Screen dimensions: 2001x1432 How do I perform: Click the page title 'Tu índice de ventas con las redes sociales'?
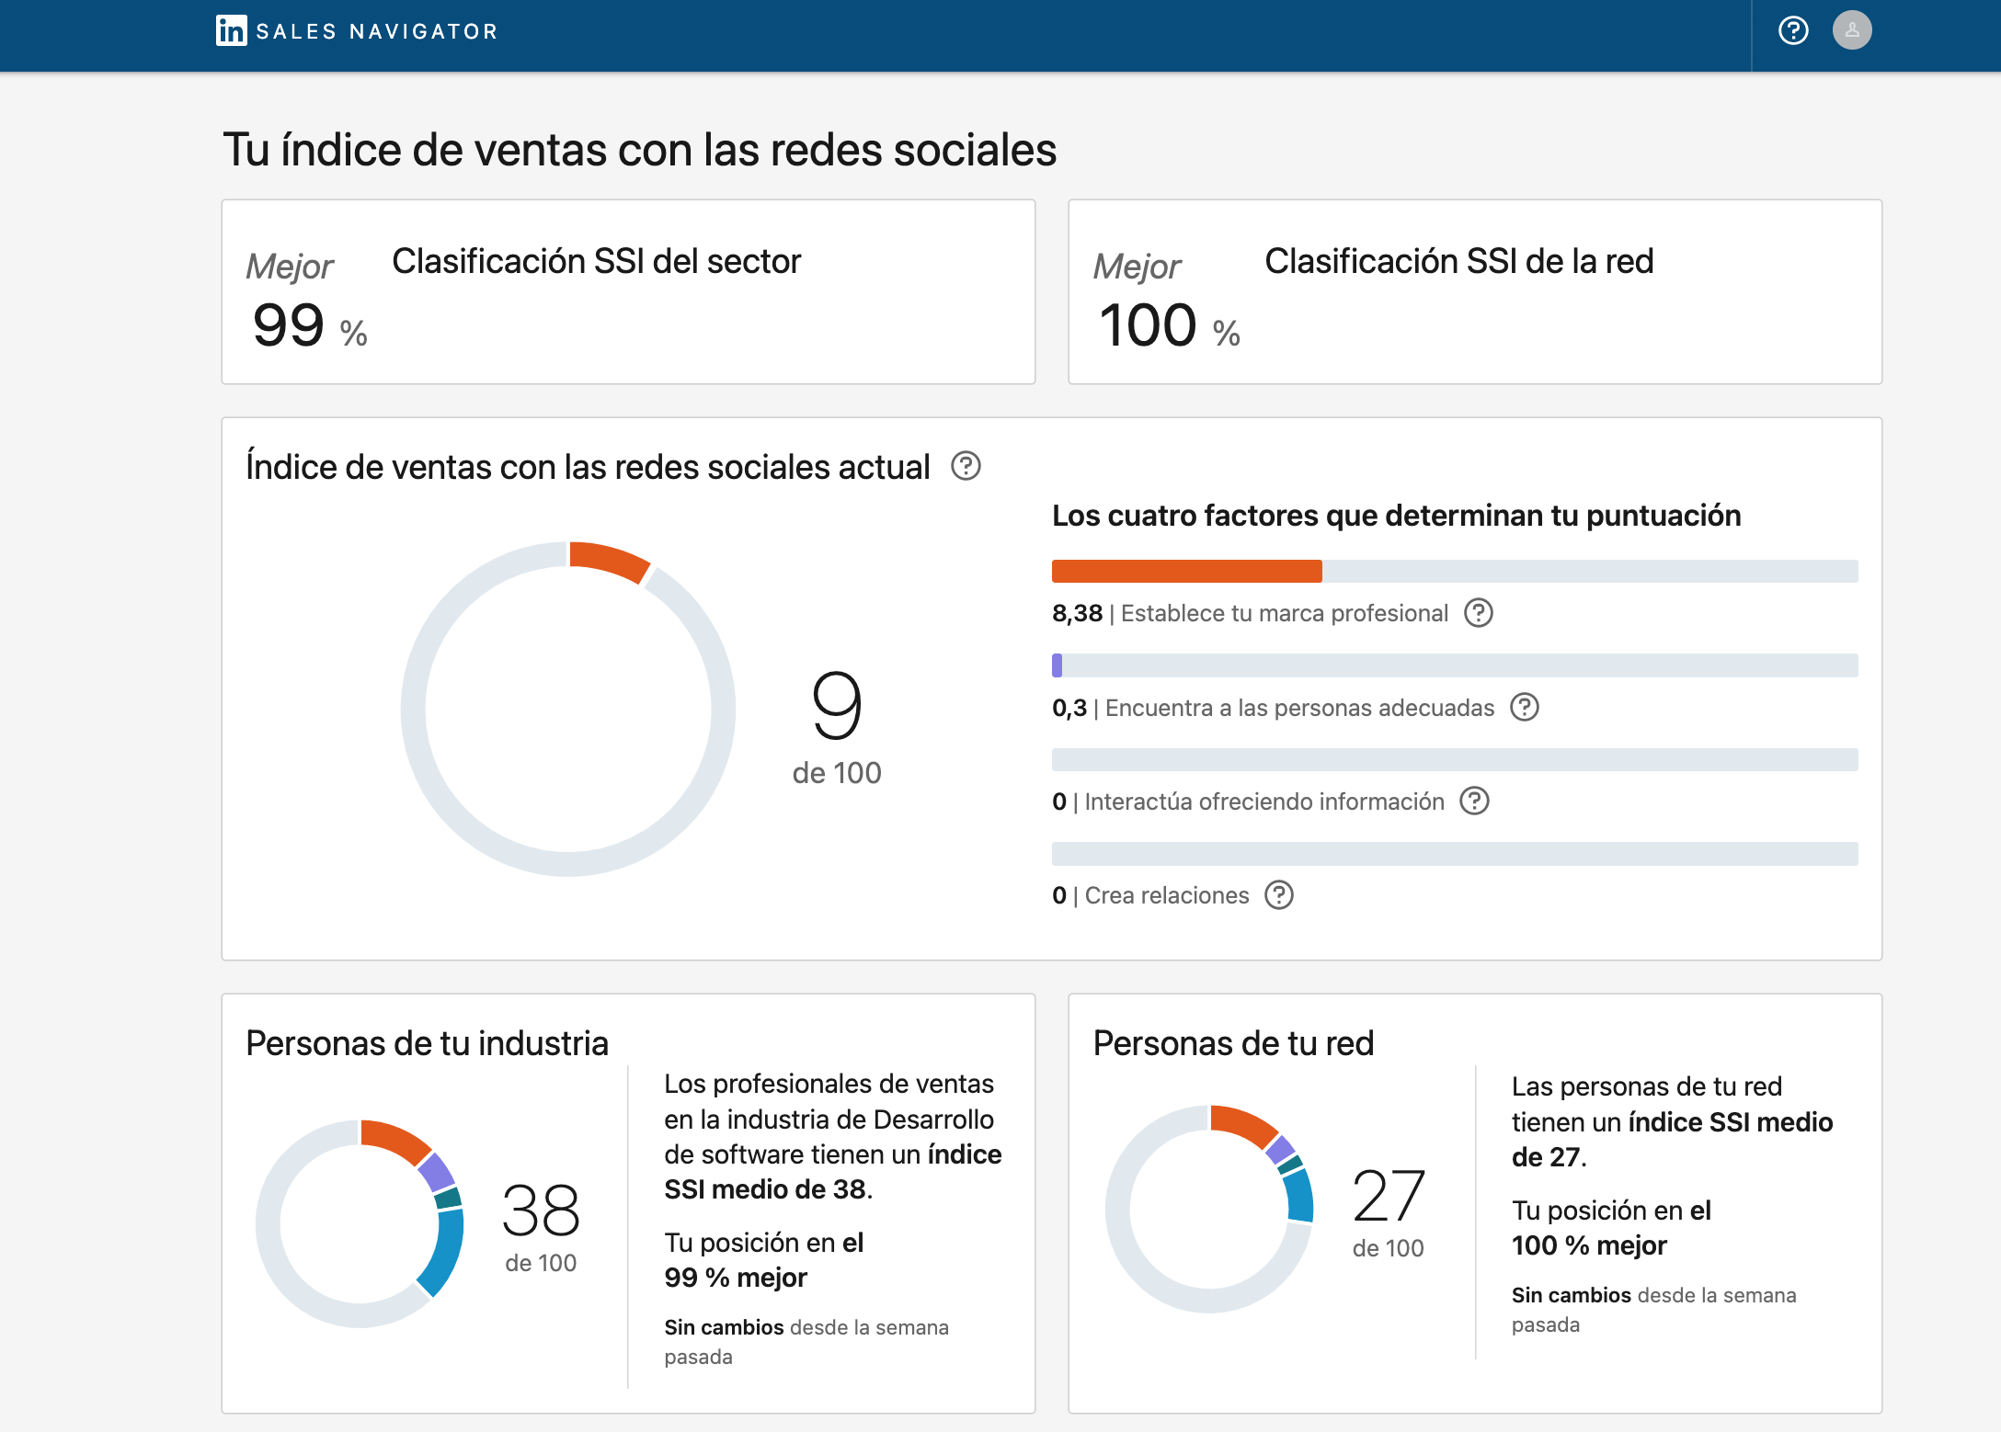click(640, 150)
